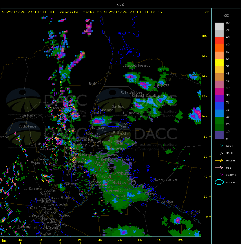Click the dBZ title at the top

(120, 4)
